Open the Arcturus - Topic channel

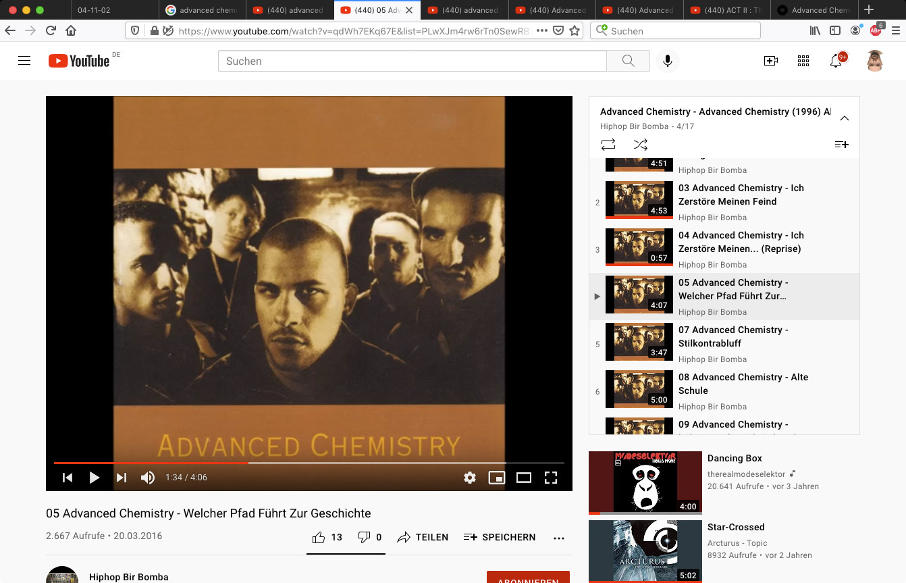coord(737,543)
